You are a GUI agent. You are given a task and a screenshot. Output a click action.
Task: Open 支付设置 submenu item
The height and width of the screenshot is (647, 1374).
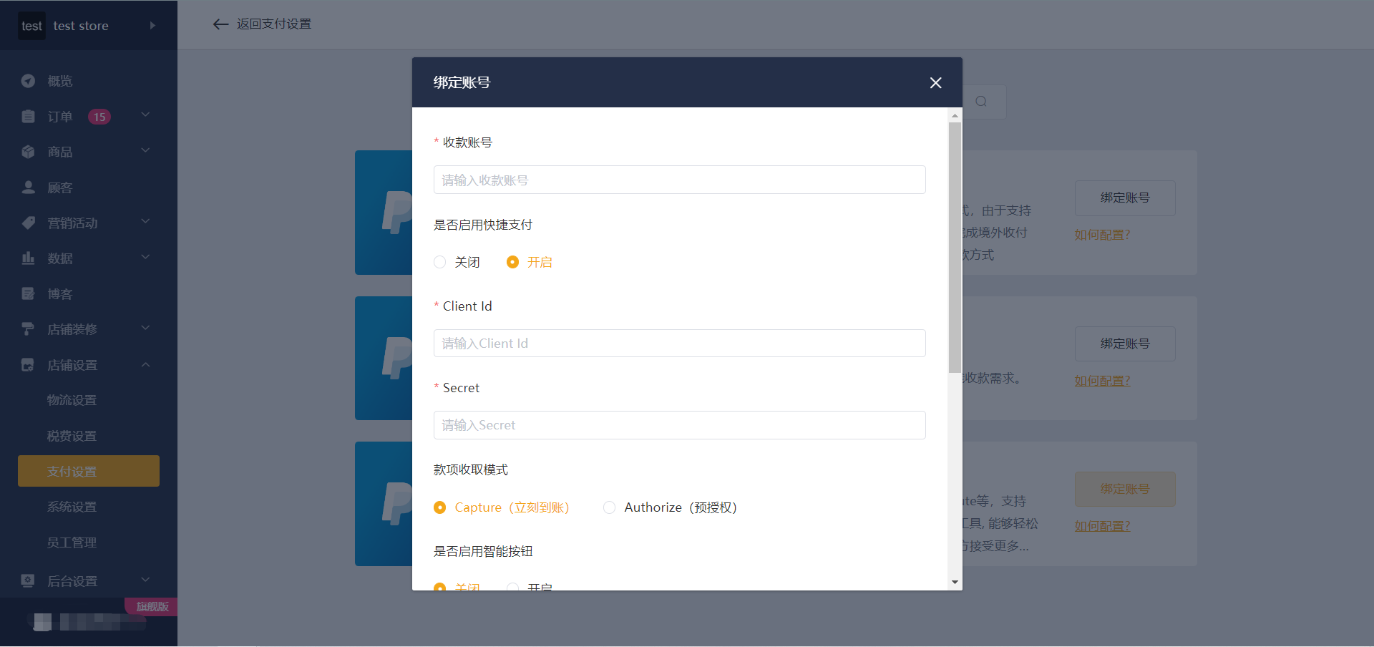point(89,471)
